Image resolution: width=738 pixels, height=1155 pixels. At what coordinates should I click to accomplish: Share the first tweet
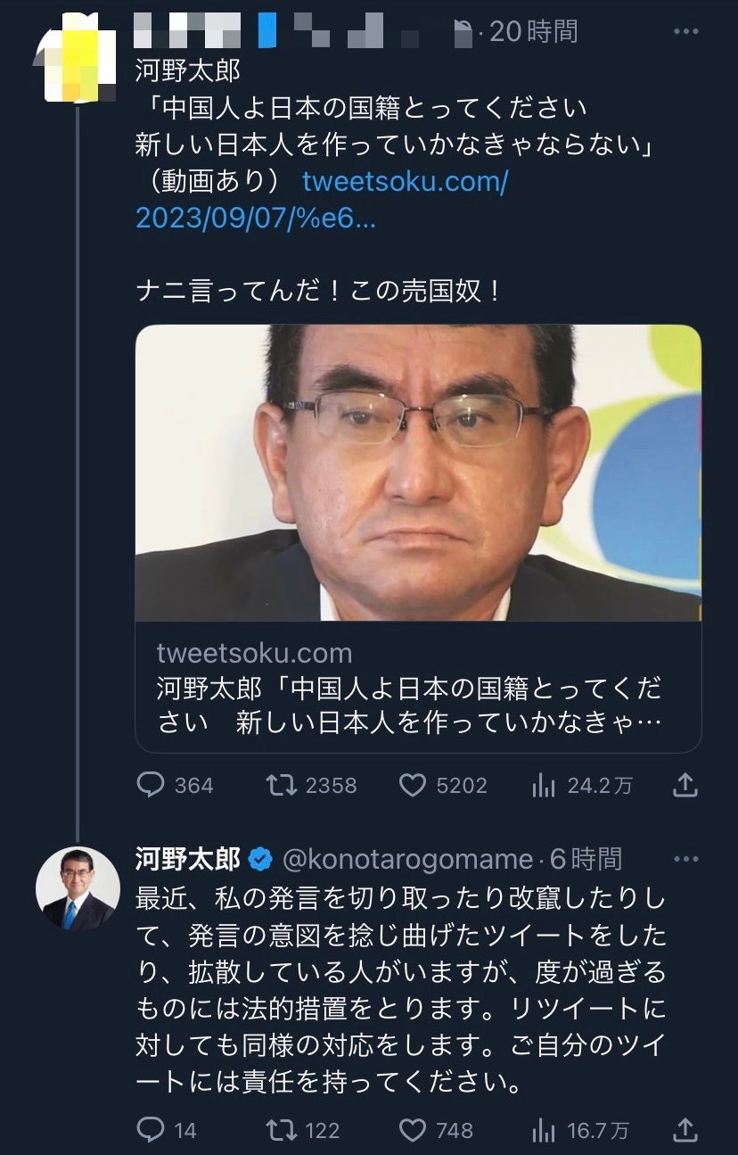[x=685, y=785]
